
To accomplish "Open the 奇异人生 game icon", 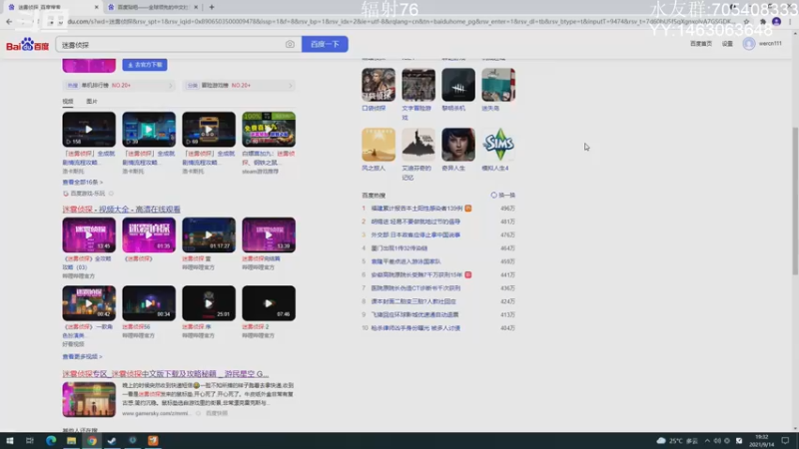I will pos(458,145).
